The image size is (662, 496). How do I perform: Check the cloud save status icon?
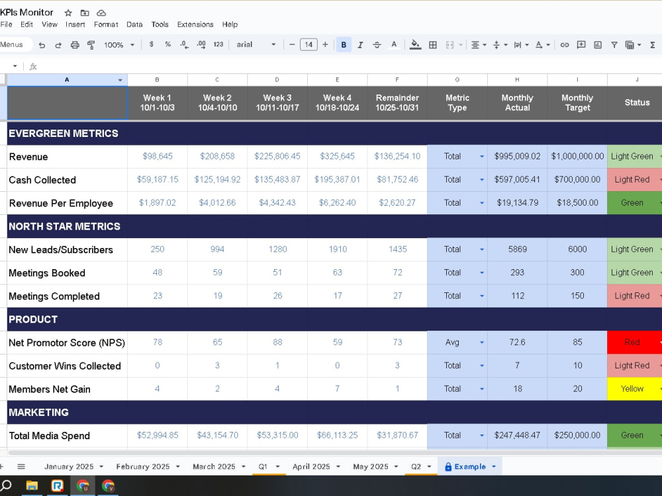101,13
